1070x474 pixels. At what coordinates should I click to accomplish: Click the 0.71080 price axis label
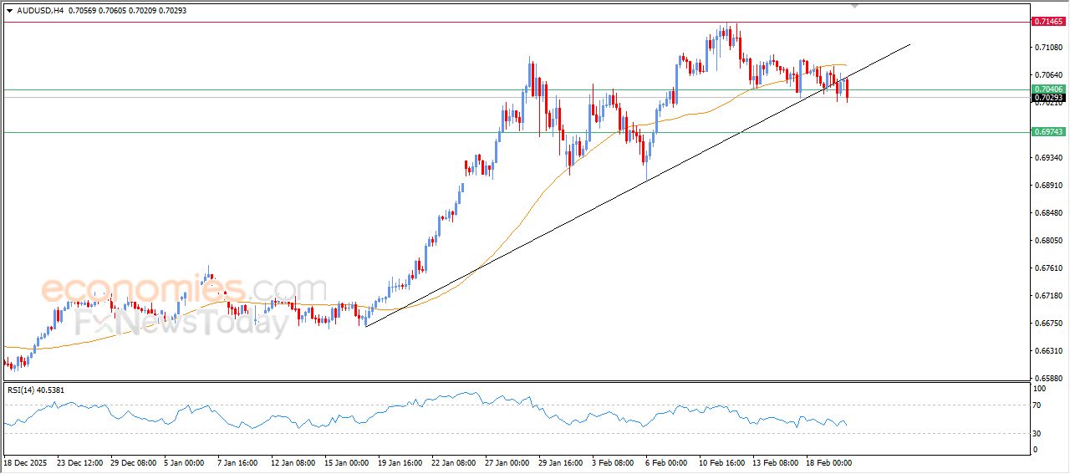click(1047, 48)
